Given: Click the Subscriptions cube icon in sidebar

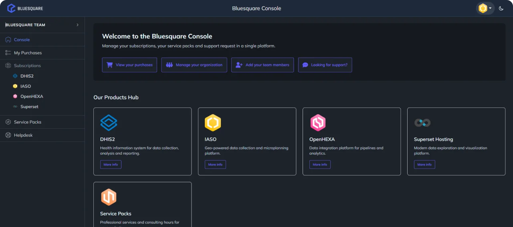Looking at the screenshot, I should (8, 66).
